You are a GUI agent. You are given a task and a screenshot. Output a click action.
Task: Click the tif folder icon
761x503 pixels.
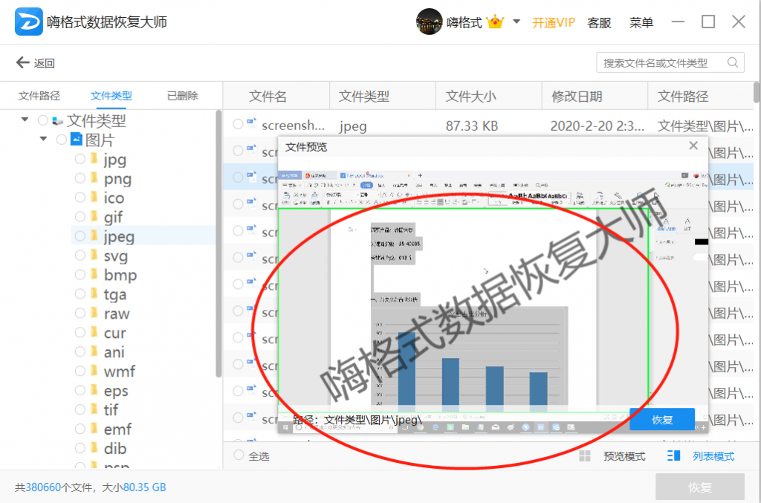click(94, 409)
